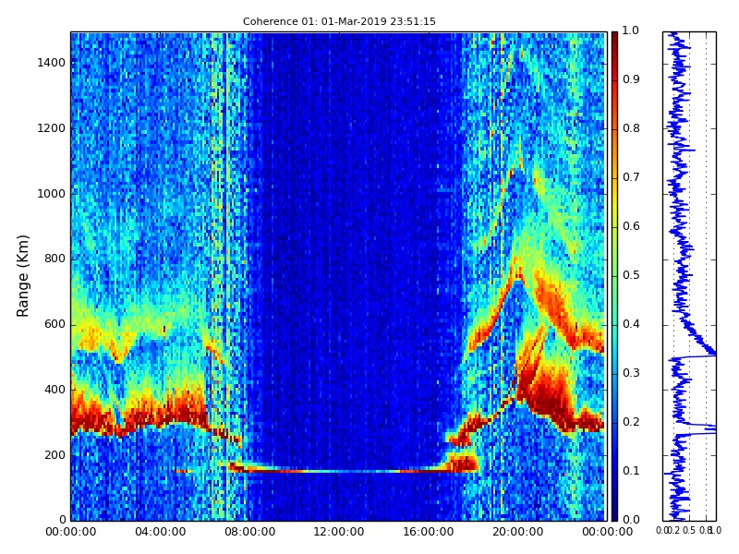
Task: Click the 12:00:00 time axis label
Action: click(x=339, y=532)
